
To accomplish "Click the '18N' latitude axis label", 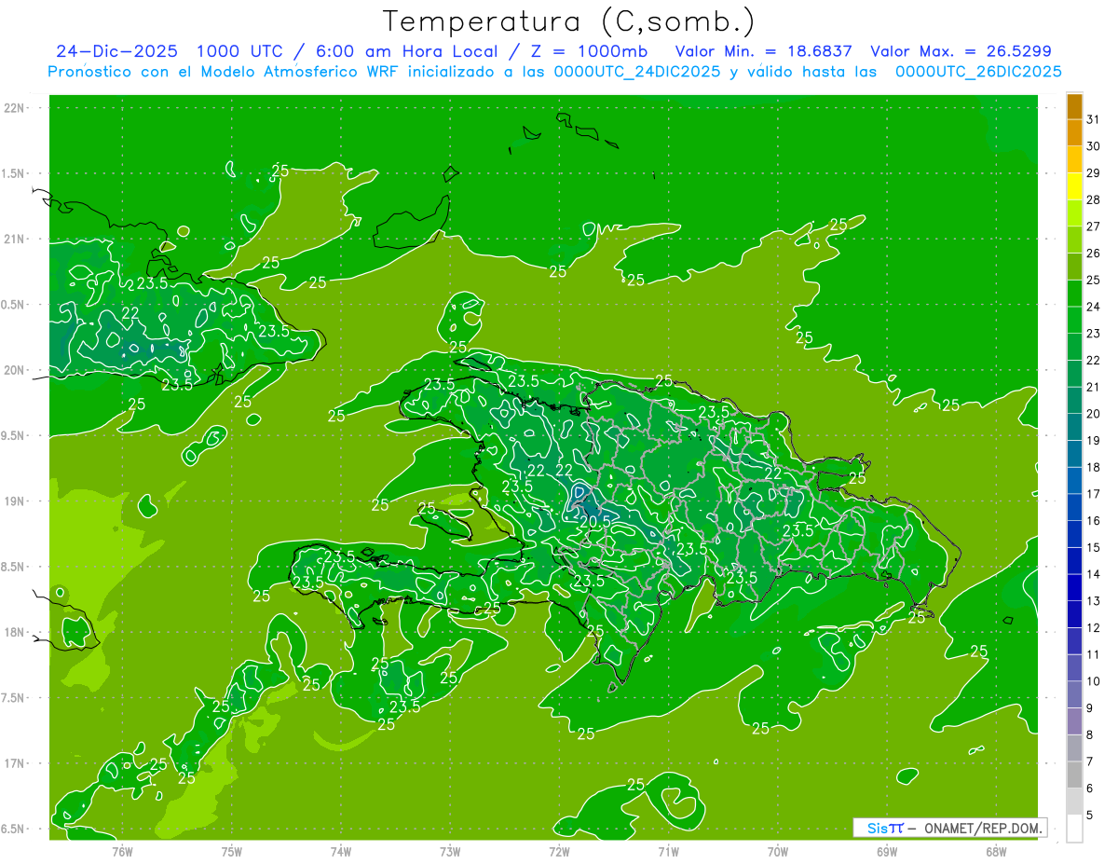I will coord(14,632).
